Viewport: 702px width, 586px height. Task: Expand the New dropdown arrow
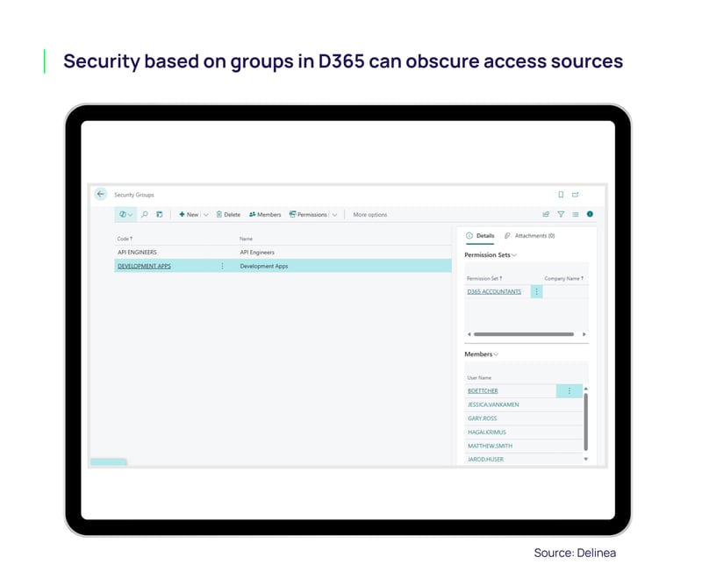pyautogui.click(x=206, y=215)
